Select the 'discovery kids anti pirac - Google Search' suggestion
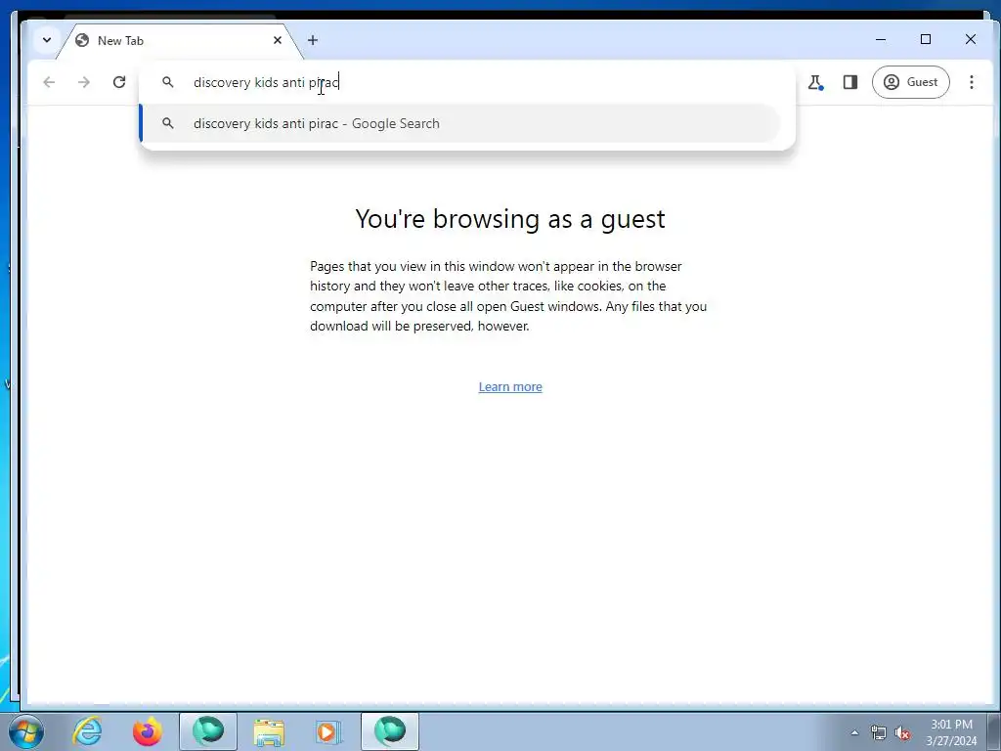 tap(459, 123)
